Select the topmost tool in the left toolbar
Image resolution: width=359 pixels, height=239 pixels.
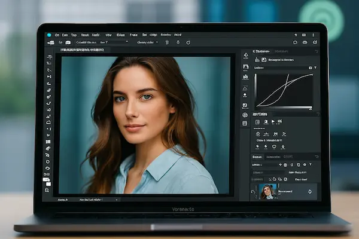tap(49, 57)
